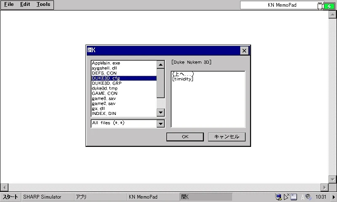Click main window vertical scroll up arrow
Image resolution: width=337 pixels, height=202 pixels.
coord(332,14)
